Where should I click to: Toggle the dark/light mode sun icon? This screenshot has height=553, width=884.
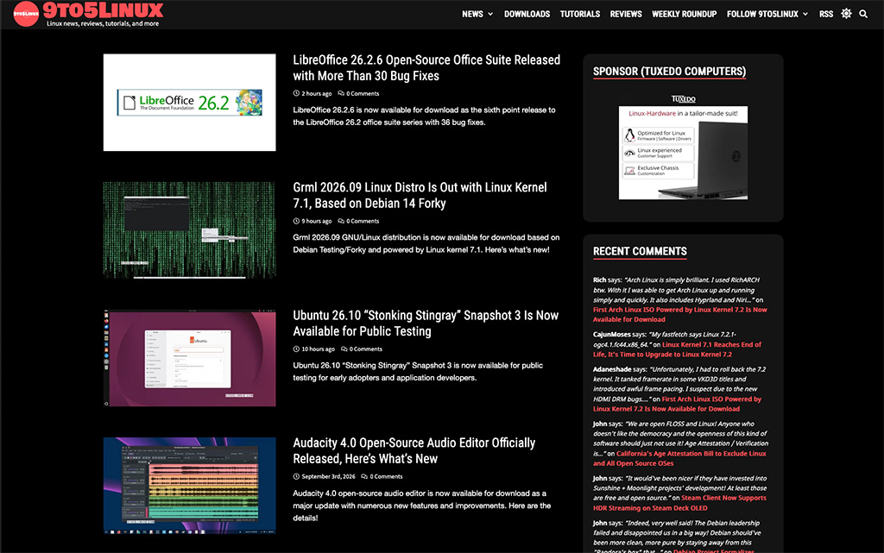click(846, 14)
